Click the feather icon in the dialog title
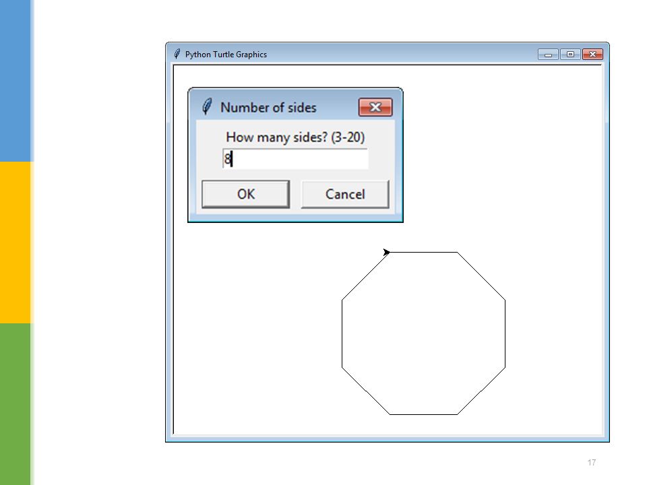This screenshot has width=647, height=485. click(x=207, y=107)
